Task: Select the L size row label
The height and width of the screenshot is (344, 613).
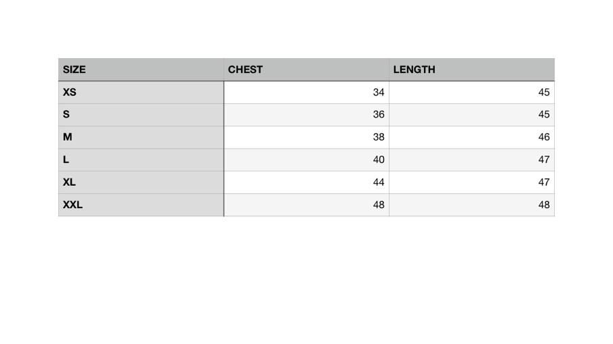Action: click(x=141, y=160)
